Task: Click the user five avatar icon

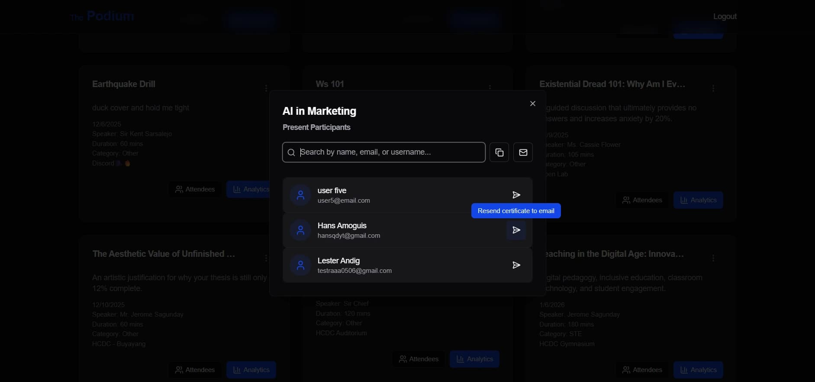Action: tap(300, 195)
